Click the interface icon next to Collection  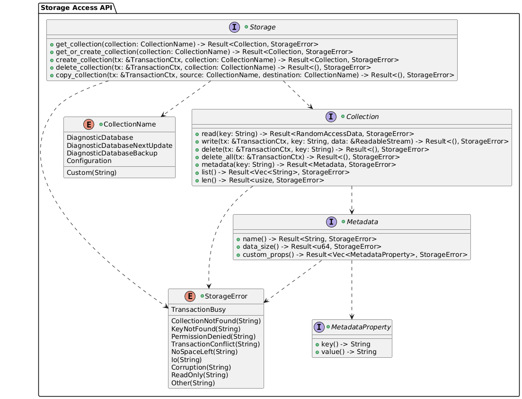tap(331, 117)
